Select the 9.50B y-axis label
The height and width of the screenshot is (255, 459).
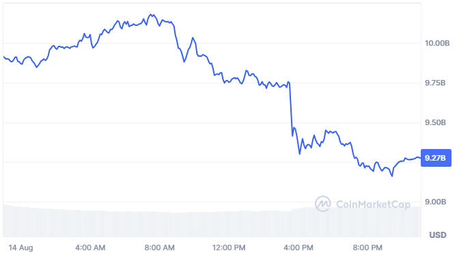tap(435, 122)
